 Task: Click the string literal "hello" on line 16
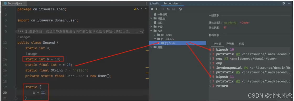coord(80,70)
